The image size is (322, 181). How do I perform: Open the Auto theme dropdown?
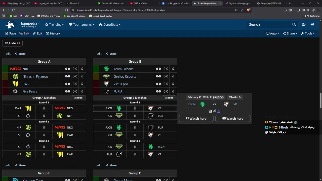(272, 33)
